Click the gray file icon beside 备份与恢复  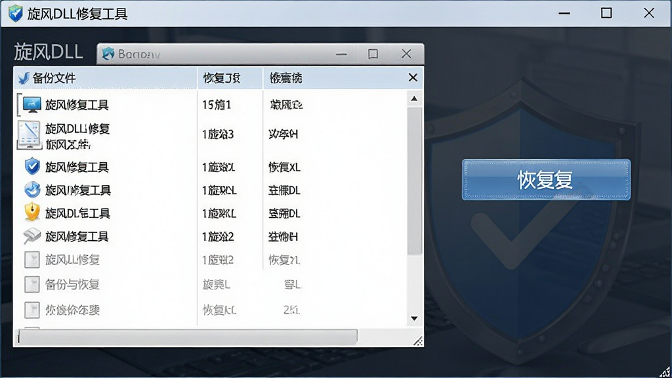(x=31, y=284)
